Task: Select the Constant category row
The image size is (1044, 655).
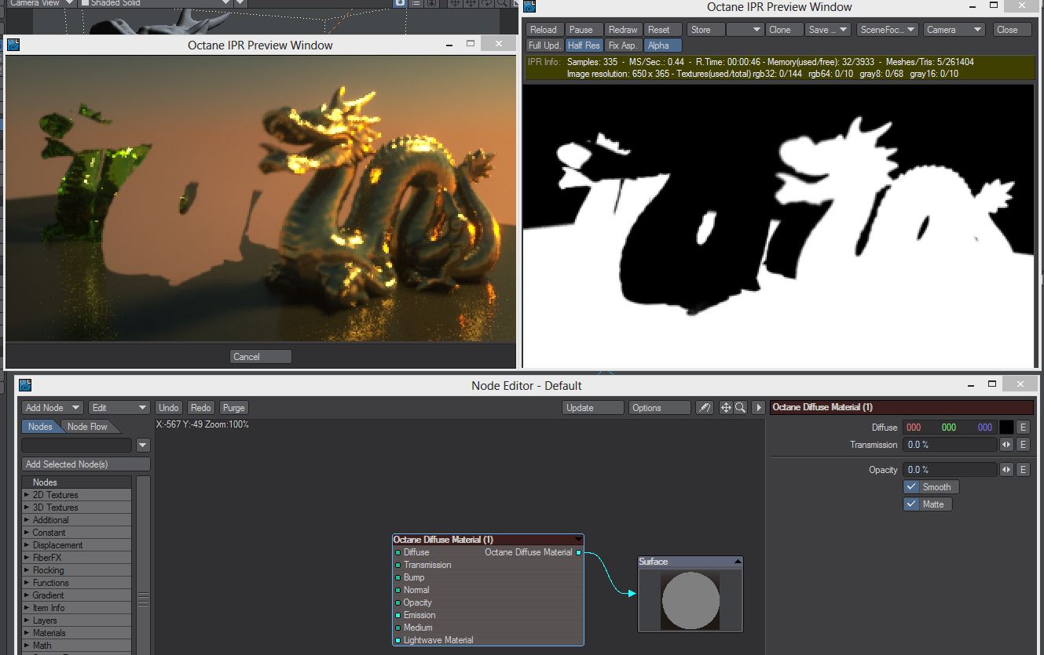Action: click(77, 533)
